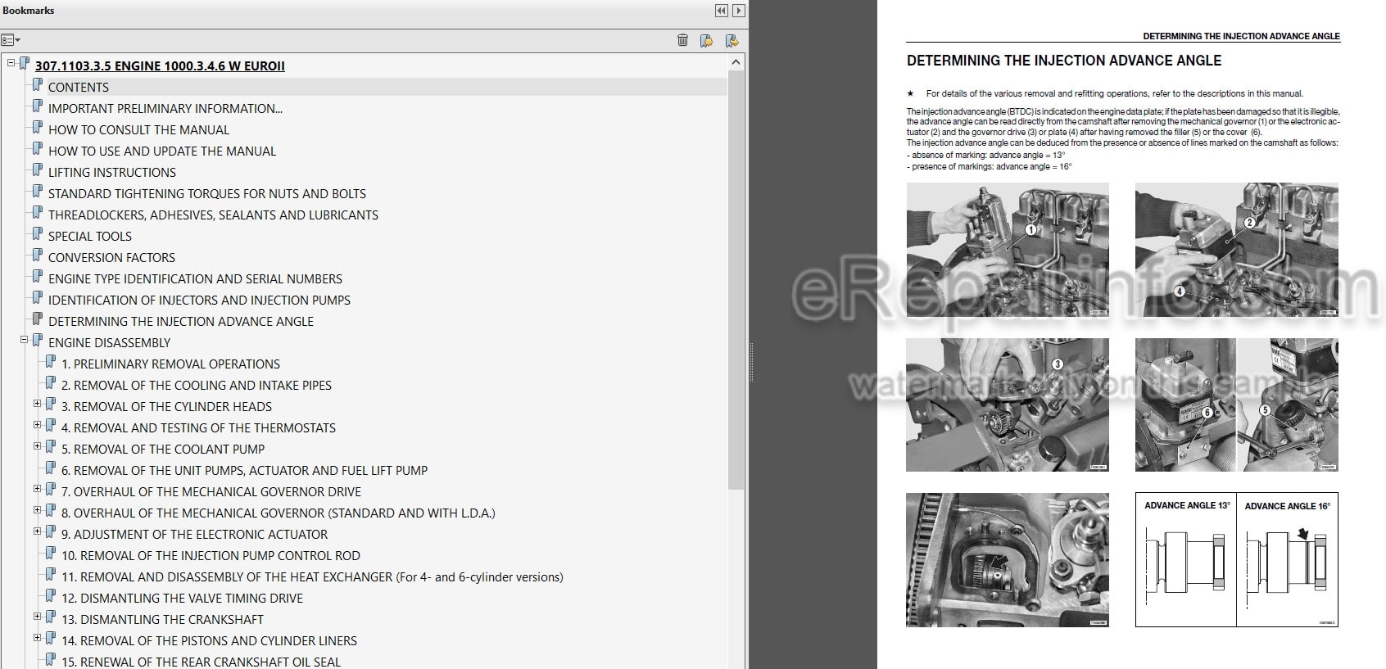Expand 5. REMOVAL OF THE COOLANT PUMP
The height and width of the screenshot is (669, 1386).
pyautogui.click(x=38, y=446)
